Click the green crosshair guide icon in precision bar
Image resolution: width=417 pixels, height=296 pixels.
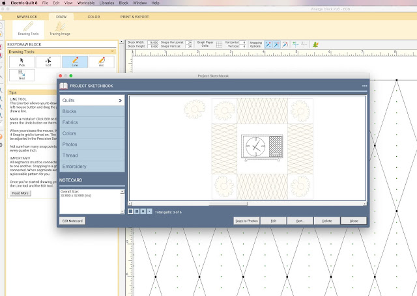click(295, 44)
